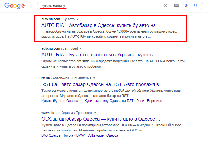Clear the search query with the X icon
This screenshot has height=143, width=209.
165,6
